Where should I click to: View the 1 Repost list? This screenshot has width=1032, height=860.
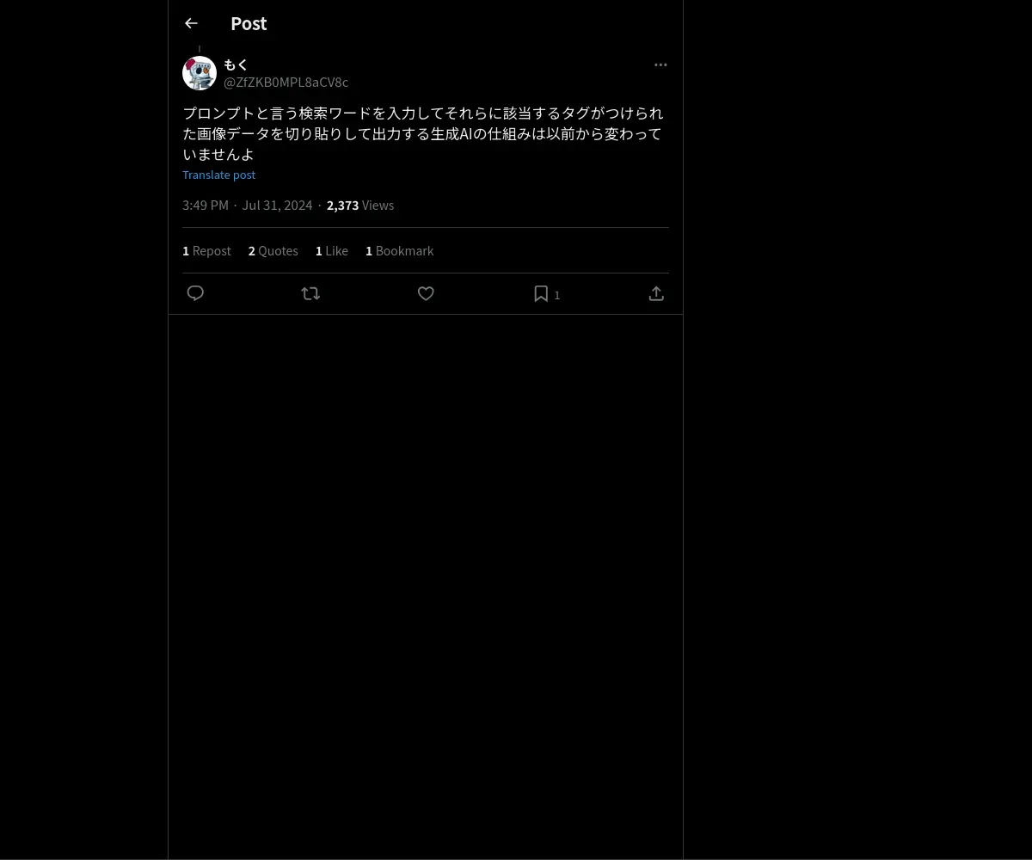point(206,251)
